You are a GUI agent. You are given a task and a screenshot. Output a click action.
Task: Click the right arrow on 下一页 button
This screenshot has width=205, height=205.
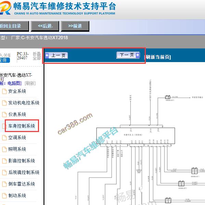[137, 55]
